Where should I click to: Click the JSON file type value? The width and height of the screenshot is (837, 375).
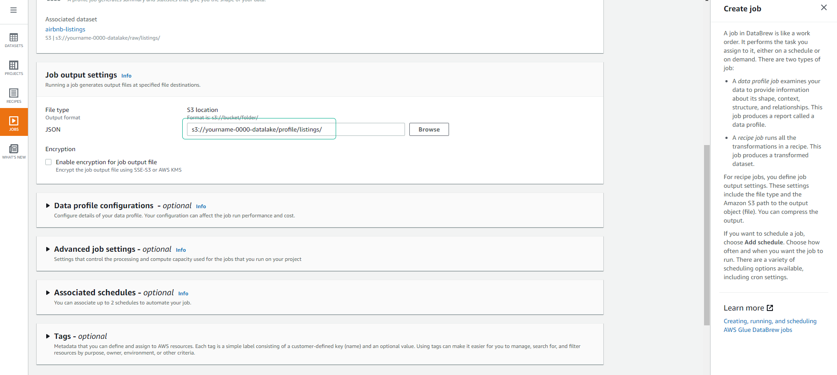(53, 129)
